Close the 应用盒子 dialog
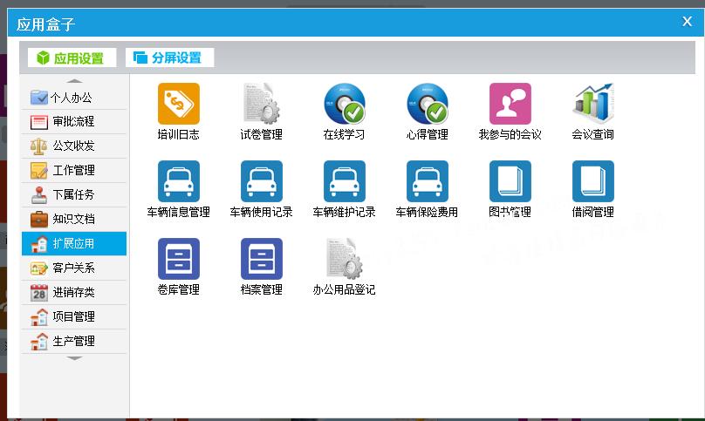 pyautogui.click(x=687, y=22)
